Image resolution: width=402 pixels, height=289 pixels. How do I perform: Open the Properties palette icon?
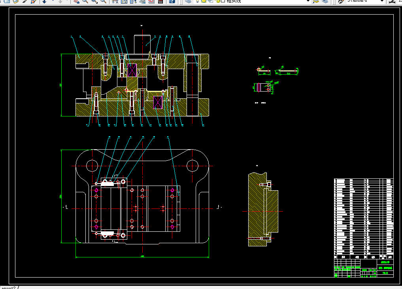pyautogui.click(x=115, y=1)
